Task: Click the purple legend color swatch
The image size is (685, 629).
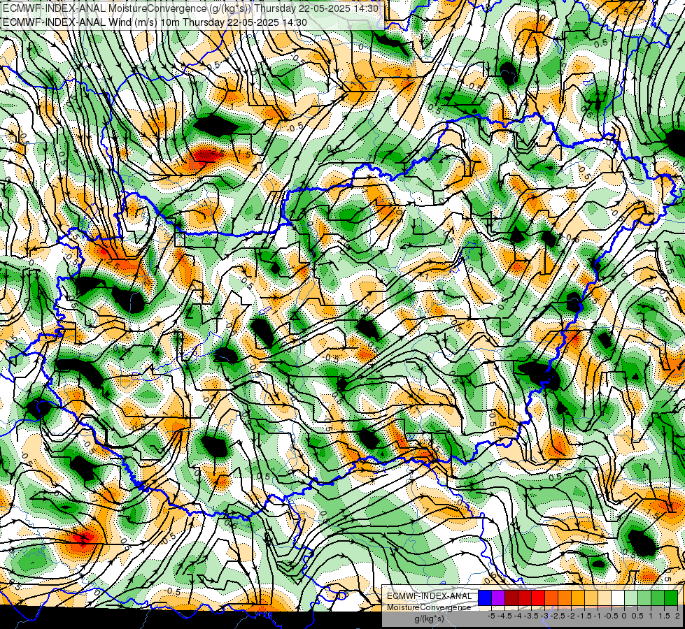Action: [498, 598]
